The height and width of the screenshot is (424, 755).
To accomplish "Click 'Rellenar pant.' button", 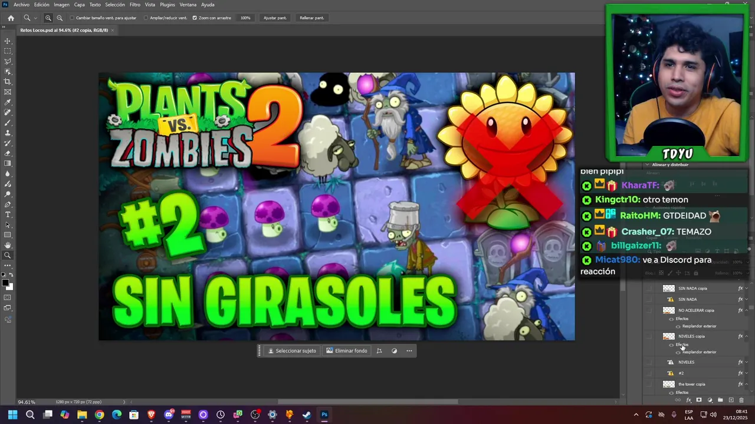I will pyautogui.click(x=311, y=18).
